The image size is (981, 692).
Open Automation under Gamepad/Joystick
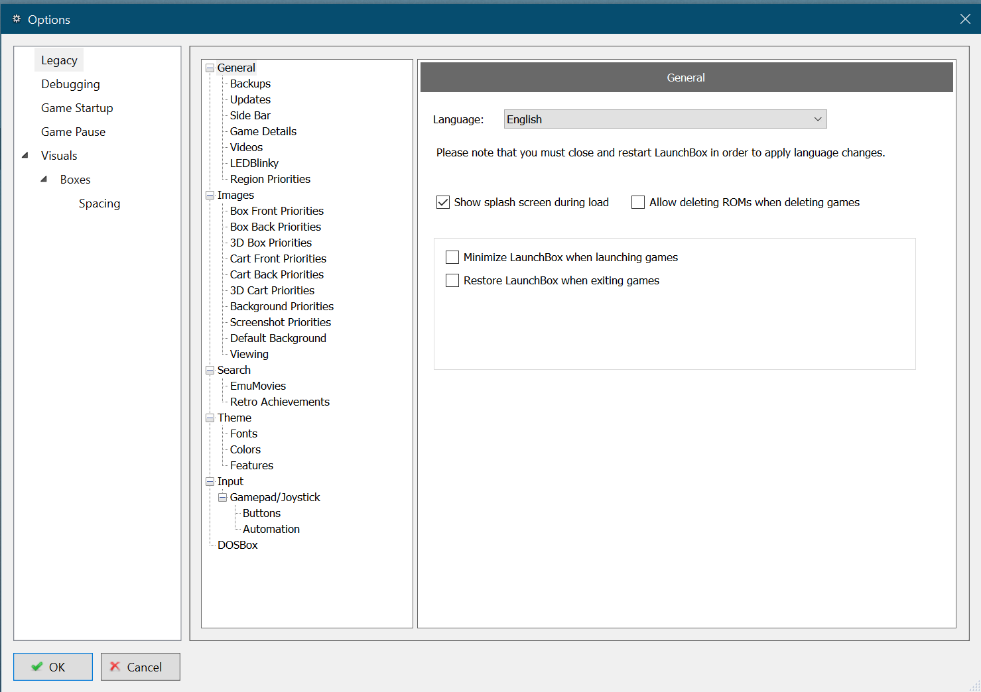pyautogui.click(x=271, y=529)
